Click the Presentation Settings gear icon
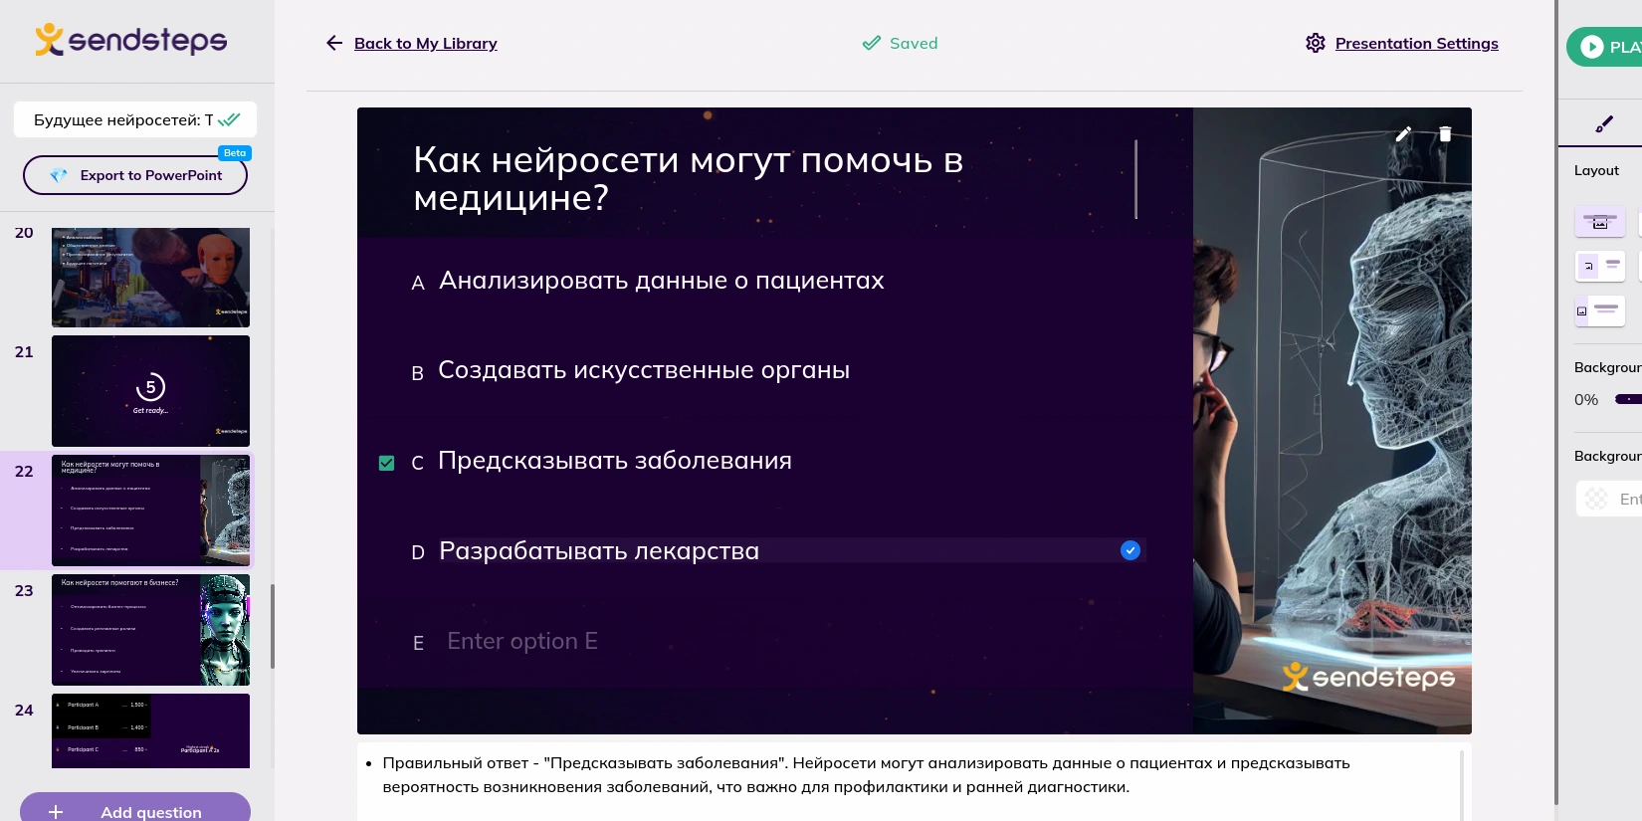1642x821 pixels. point(1316,43)
